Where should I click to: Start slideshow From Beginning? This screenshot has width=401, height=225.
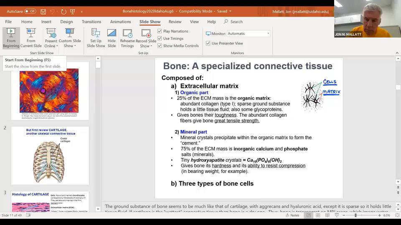[x=11, y=38]
